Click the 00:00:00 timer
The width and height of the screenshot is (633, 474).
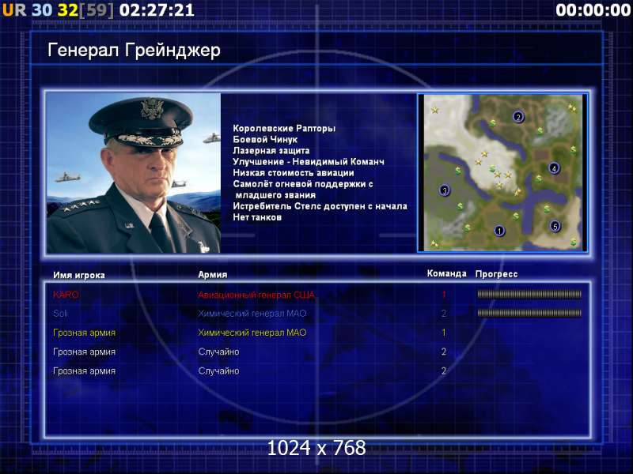593,10
